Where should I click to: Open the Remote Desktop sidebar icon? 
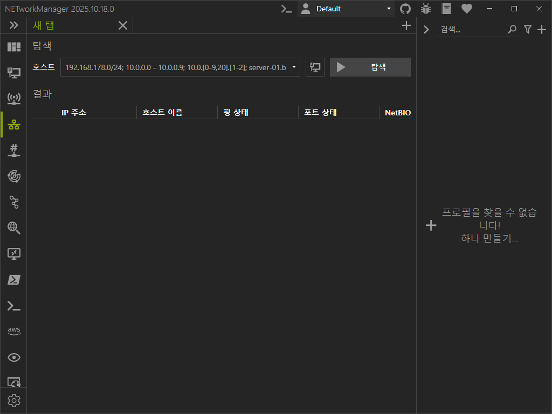[x=13, y=254]
